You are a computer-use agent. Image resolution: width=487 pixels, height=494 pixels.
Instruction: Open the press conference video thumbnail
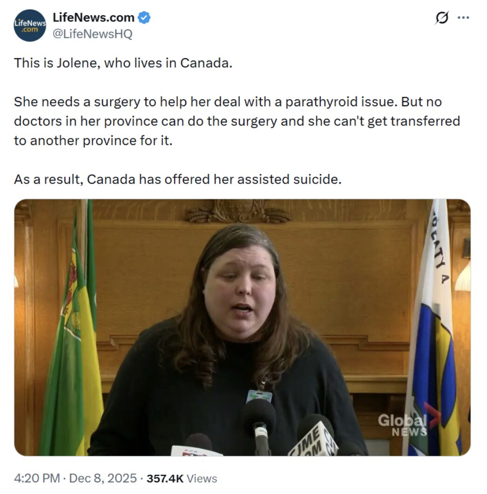[243, 327]
